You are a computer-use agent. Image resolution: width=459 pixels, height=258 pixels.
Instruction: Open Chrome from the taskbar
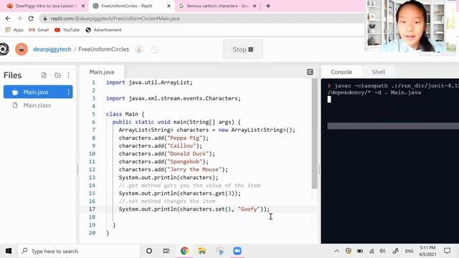pos(184,251)
